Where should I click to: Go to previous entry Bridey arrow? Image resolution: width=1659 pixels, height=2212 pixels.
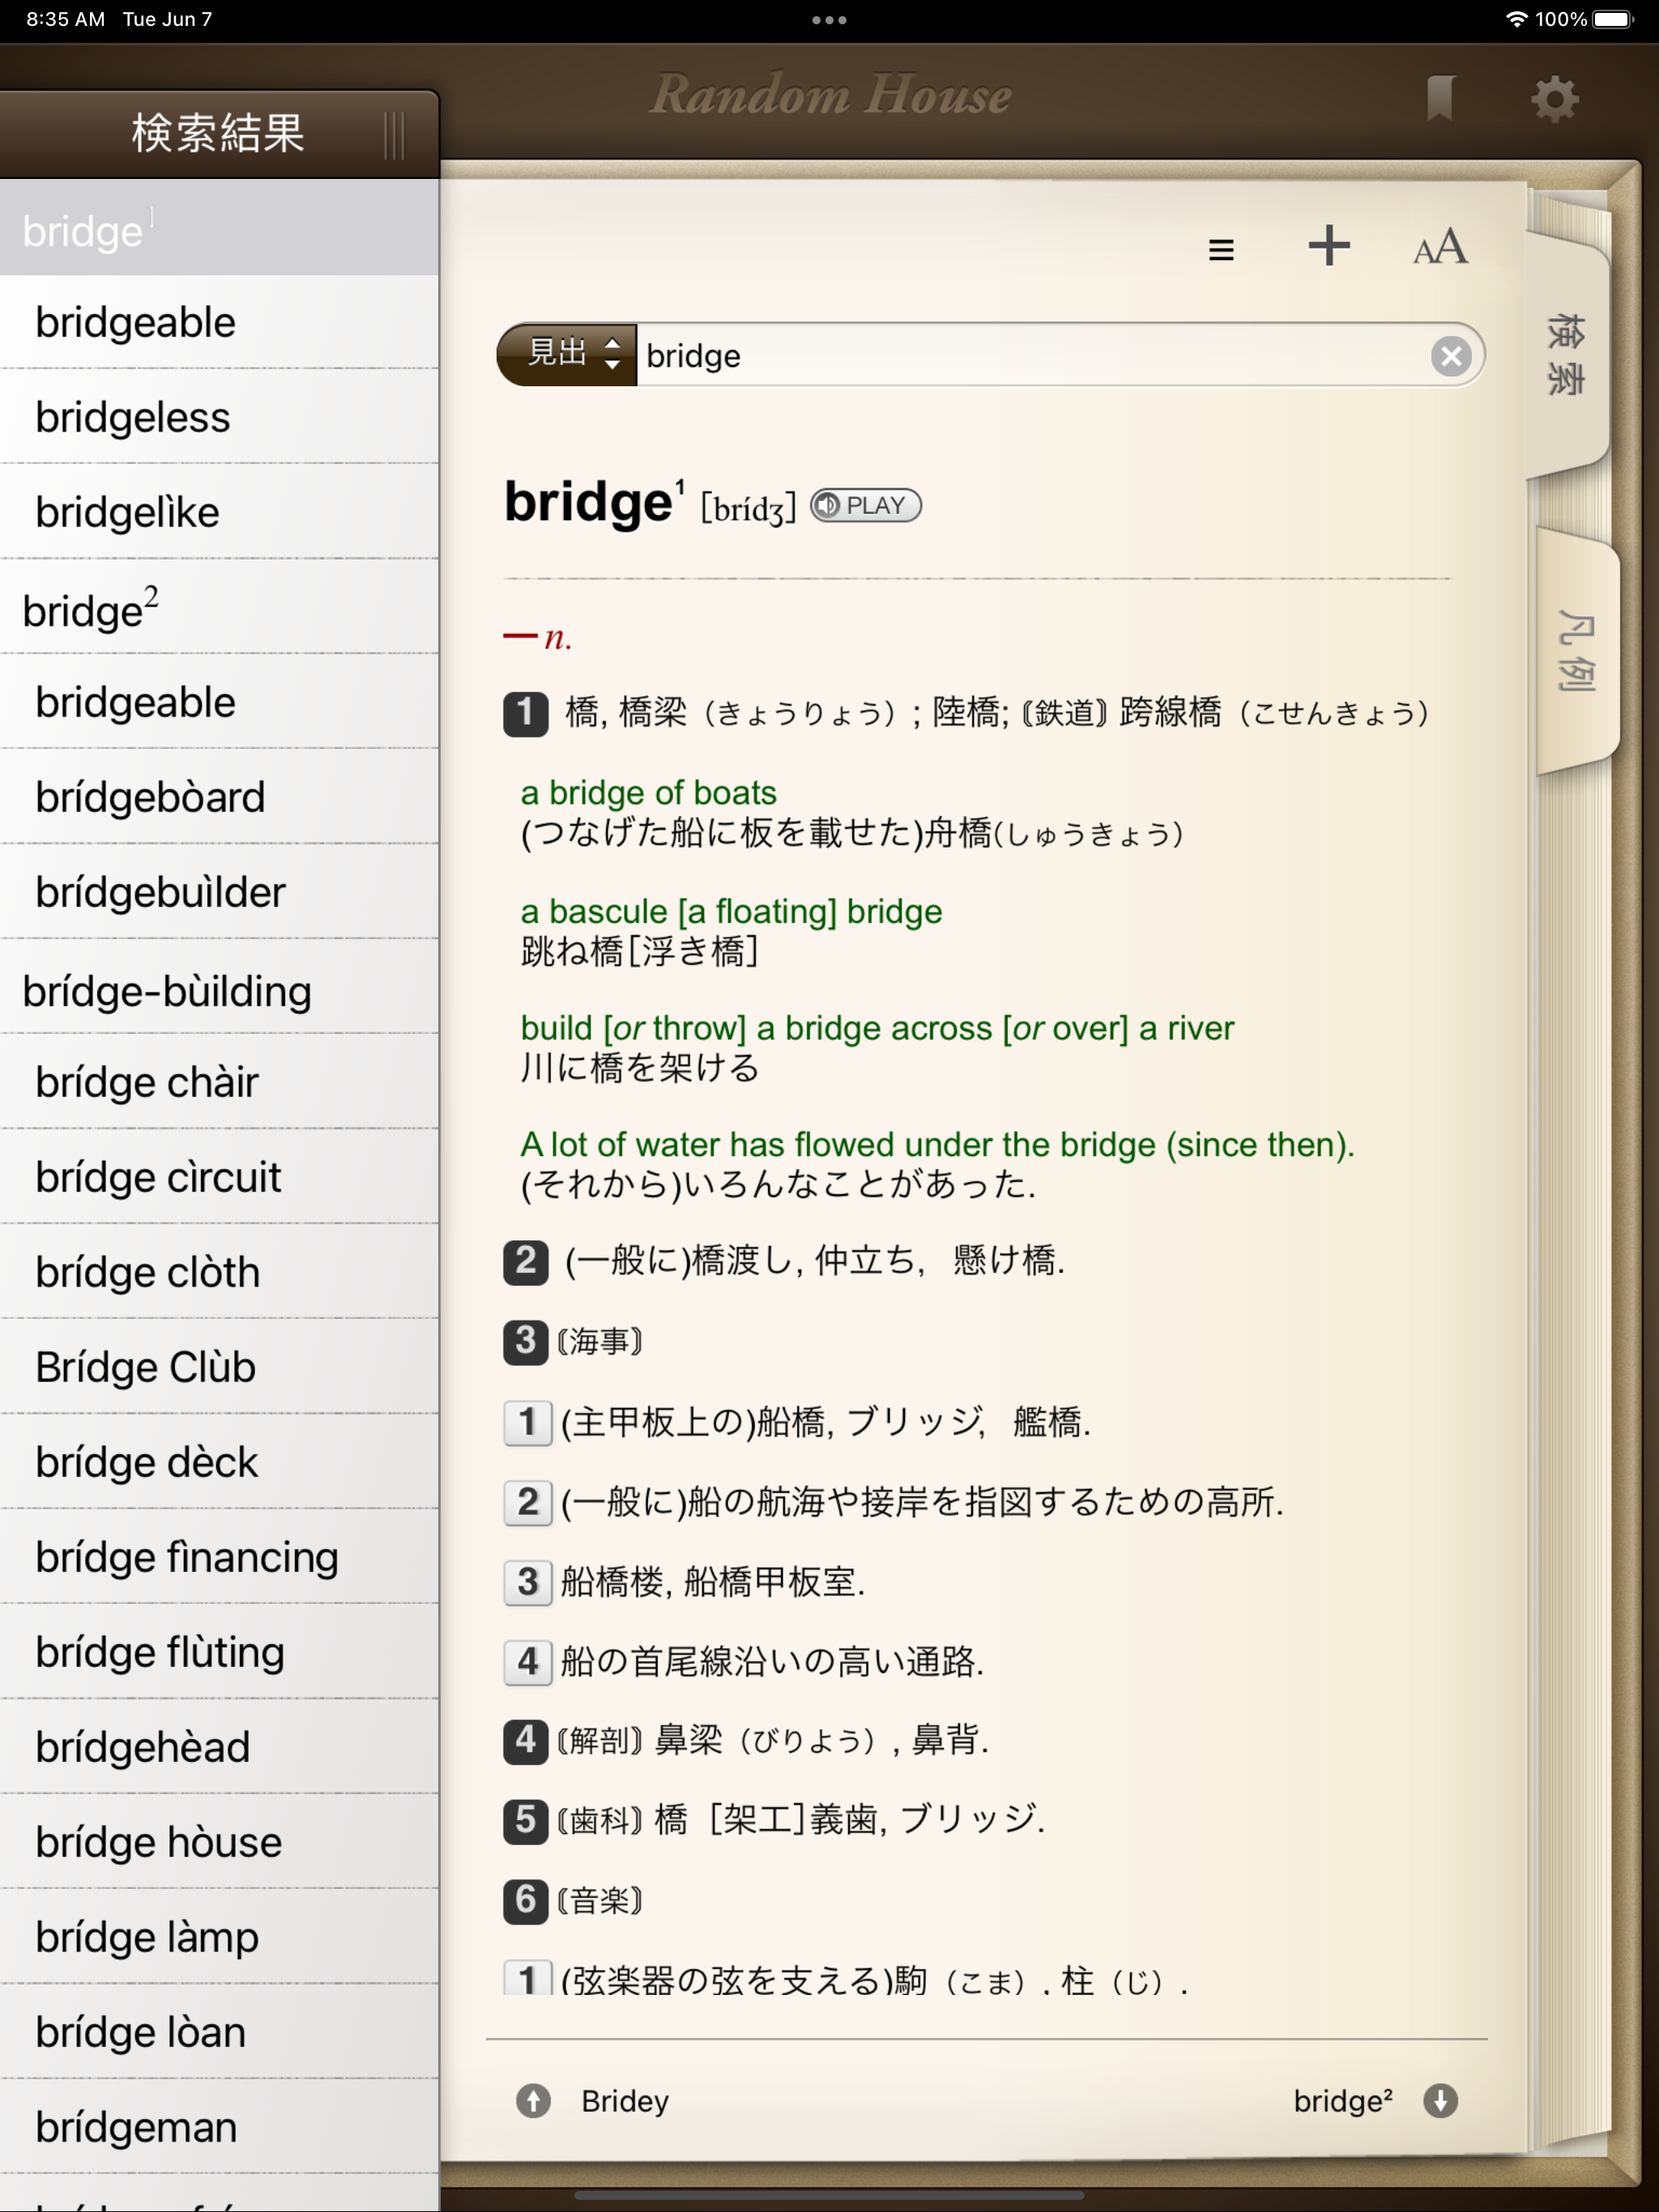click(x=533, y=2101)
